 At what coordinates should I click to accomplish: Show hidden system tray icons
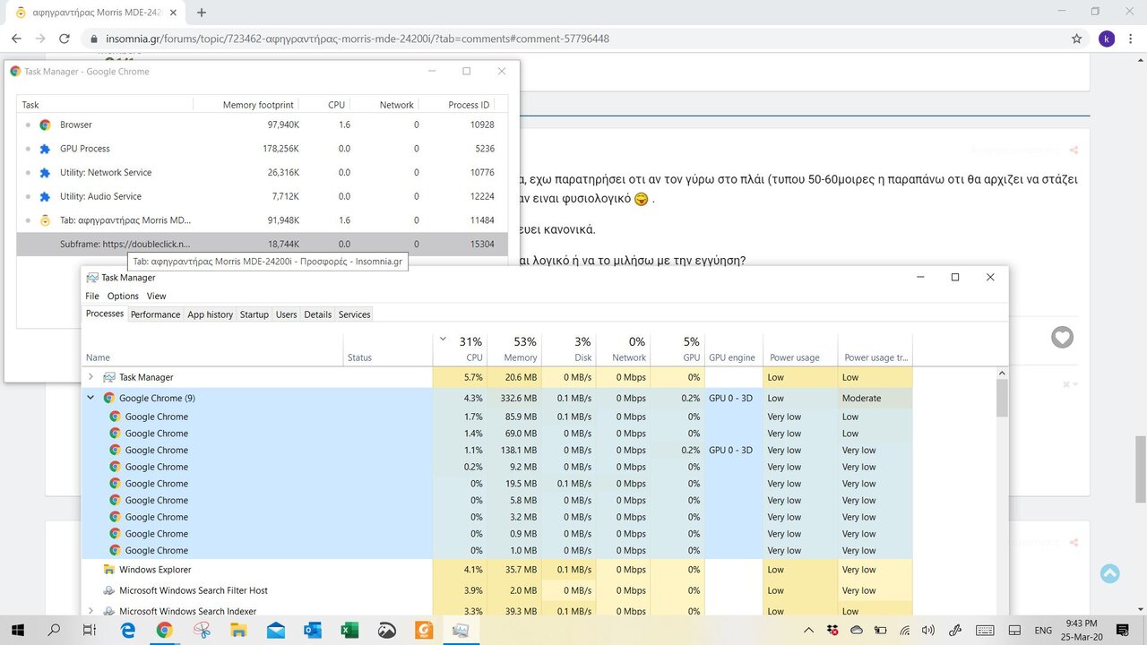[x=808, y=631]
